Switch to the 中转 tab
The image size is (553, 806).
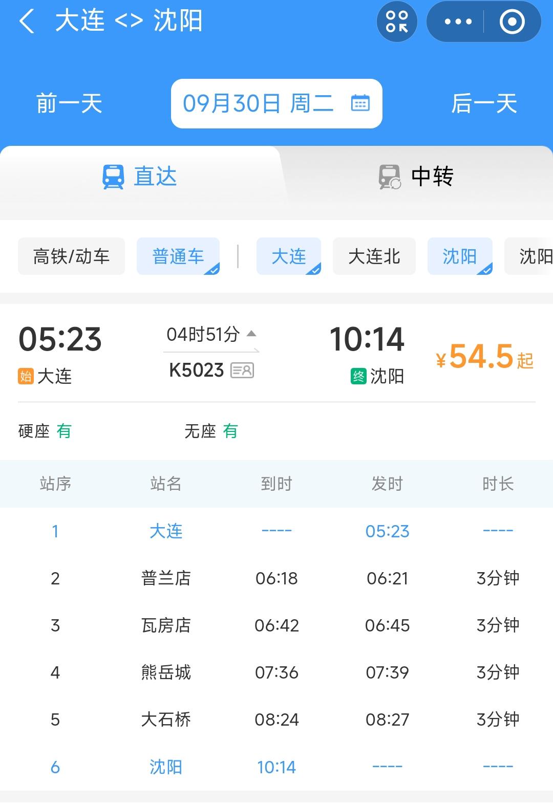[x=416, y=177]
